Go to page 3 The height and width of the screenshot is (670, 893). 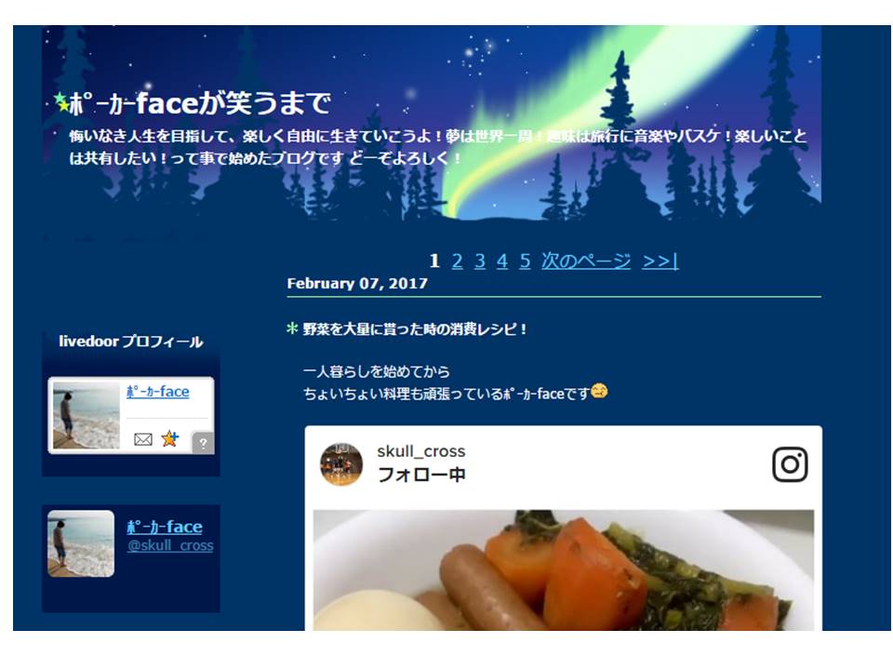click(480, 261)
